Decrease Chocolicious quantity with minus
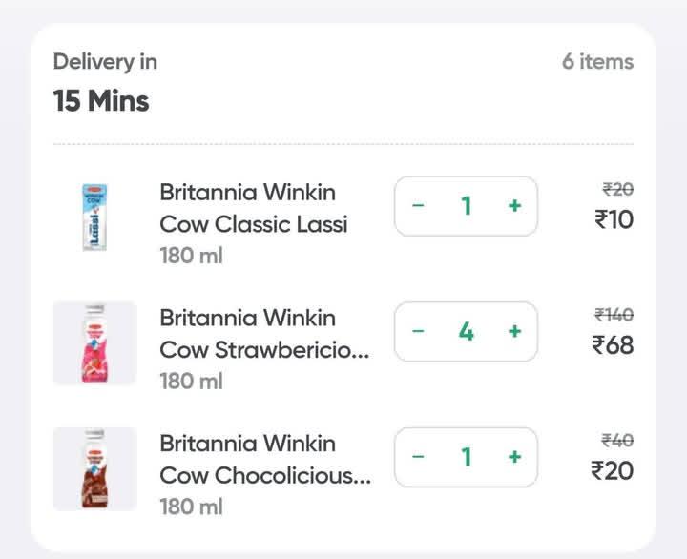 point(418,457)
